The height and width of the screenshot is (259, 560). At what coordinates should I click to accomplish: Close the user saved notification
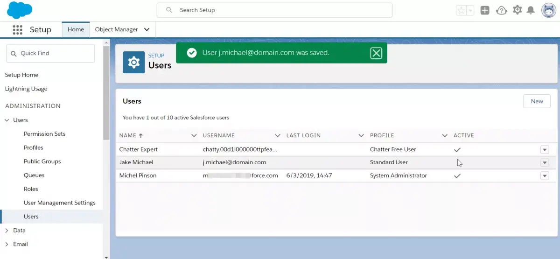(x=376, y=53)
